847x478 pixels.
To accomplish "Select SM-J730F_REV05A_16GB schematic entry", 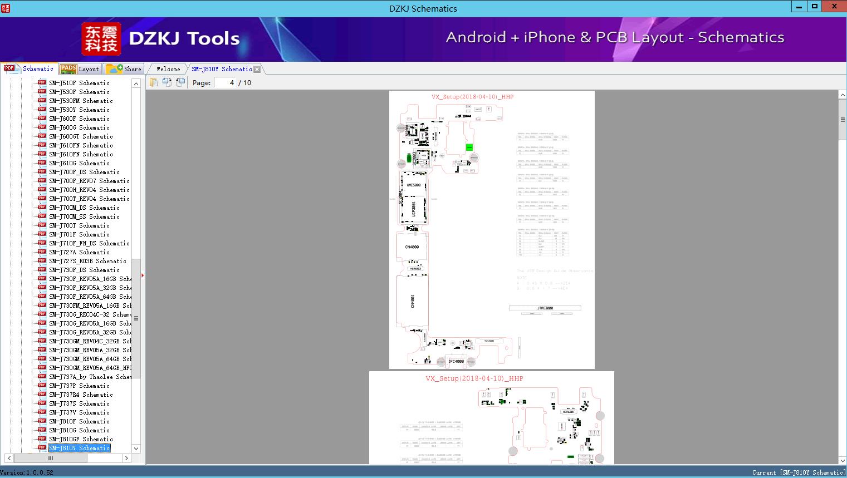I will pyautogui.click(x=90, y=279).
